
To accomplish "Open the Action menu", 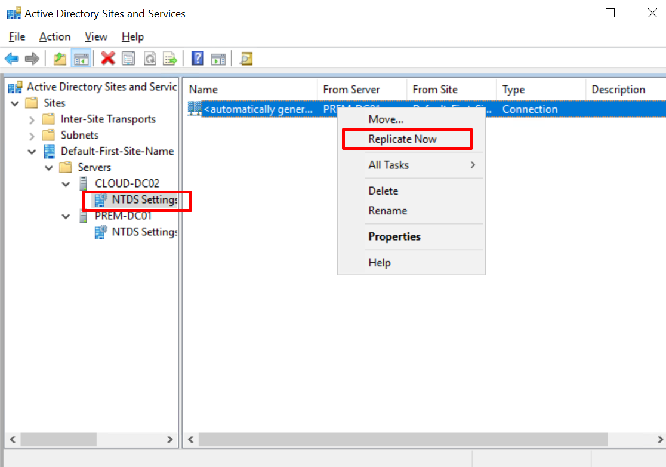I will [55, 37].
